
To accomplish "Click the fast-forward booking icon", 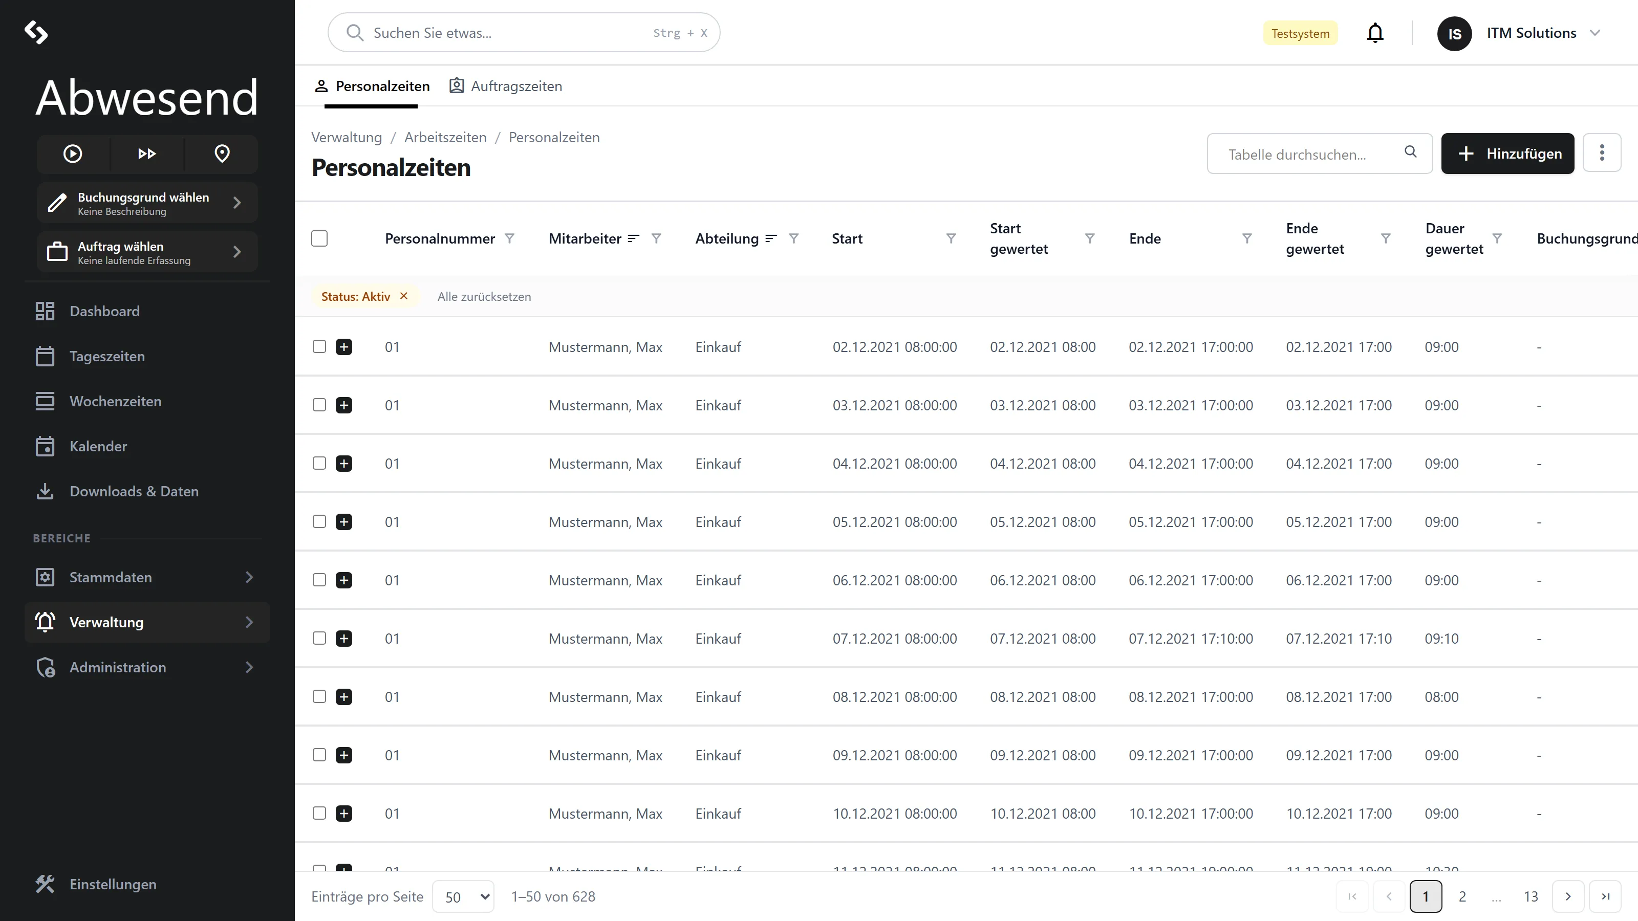I will 147,154.
